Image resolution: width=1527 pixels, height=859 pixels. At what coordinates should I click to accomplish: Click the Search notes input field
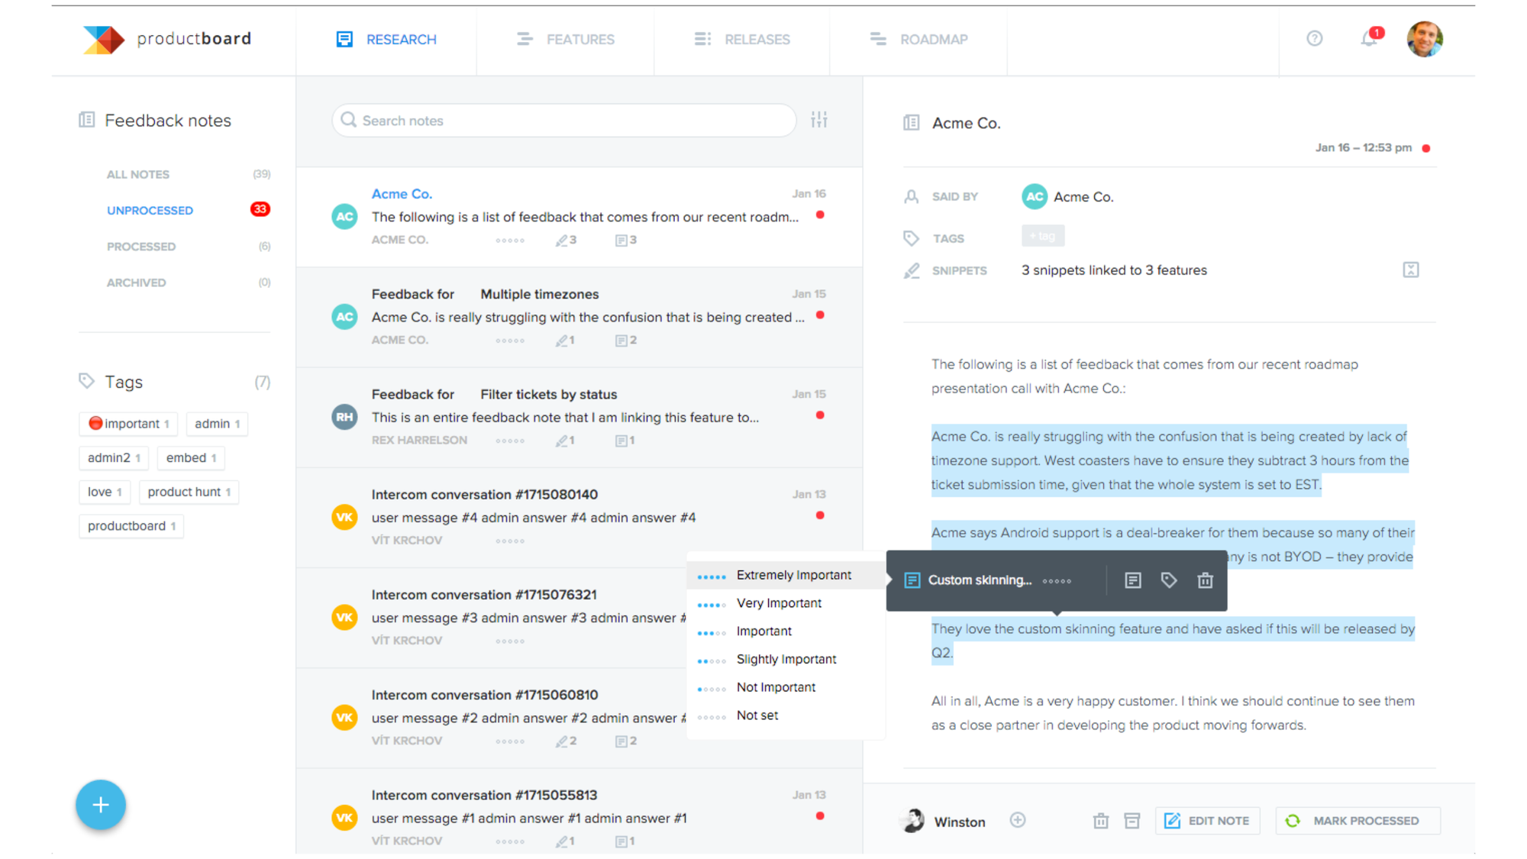(565, 121)
